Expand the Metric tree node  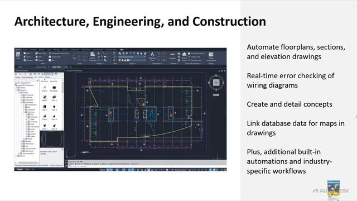coord(16,156)
